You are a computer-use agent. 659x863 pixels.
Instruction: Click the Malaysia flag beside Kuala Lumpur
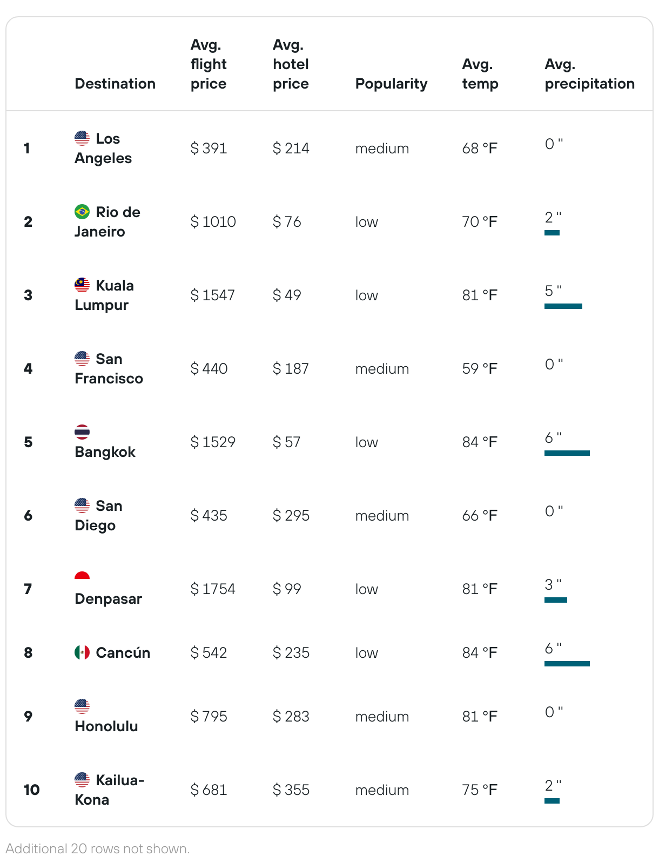point(82,285)
